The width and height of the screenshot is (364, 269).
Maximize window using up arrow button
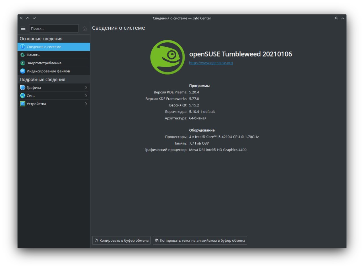pyautogui.click(x=28, y=18)
